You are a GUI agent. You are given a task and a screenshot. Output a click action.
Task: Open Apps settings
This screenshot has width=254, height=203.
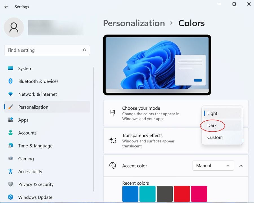pos(47,120)
